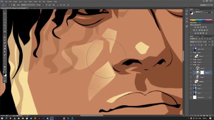
Task: Switch to the Channels tab
Action: 197,36
